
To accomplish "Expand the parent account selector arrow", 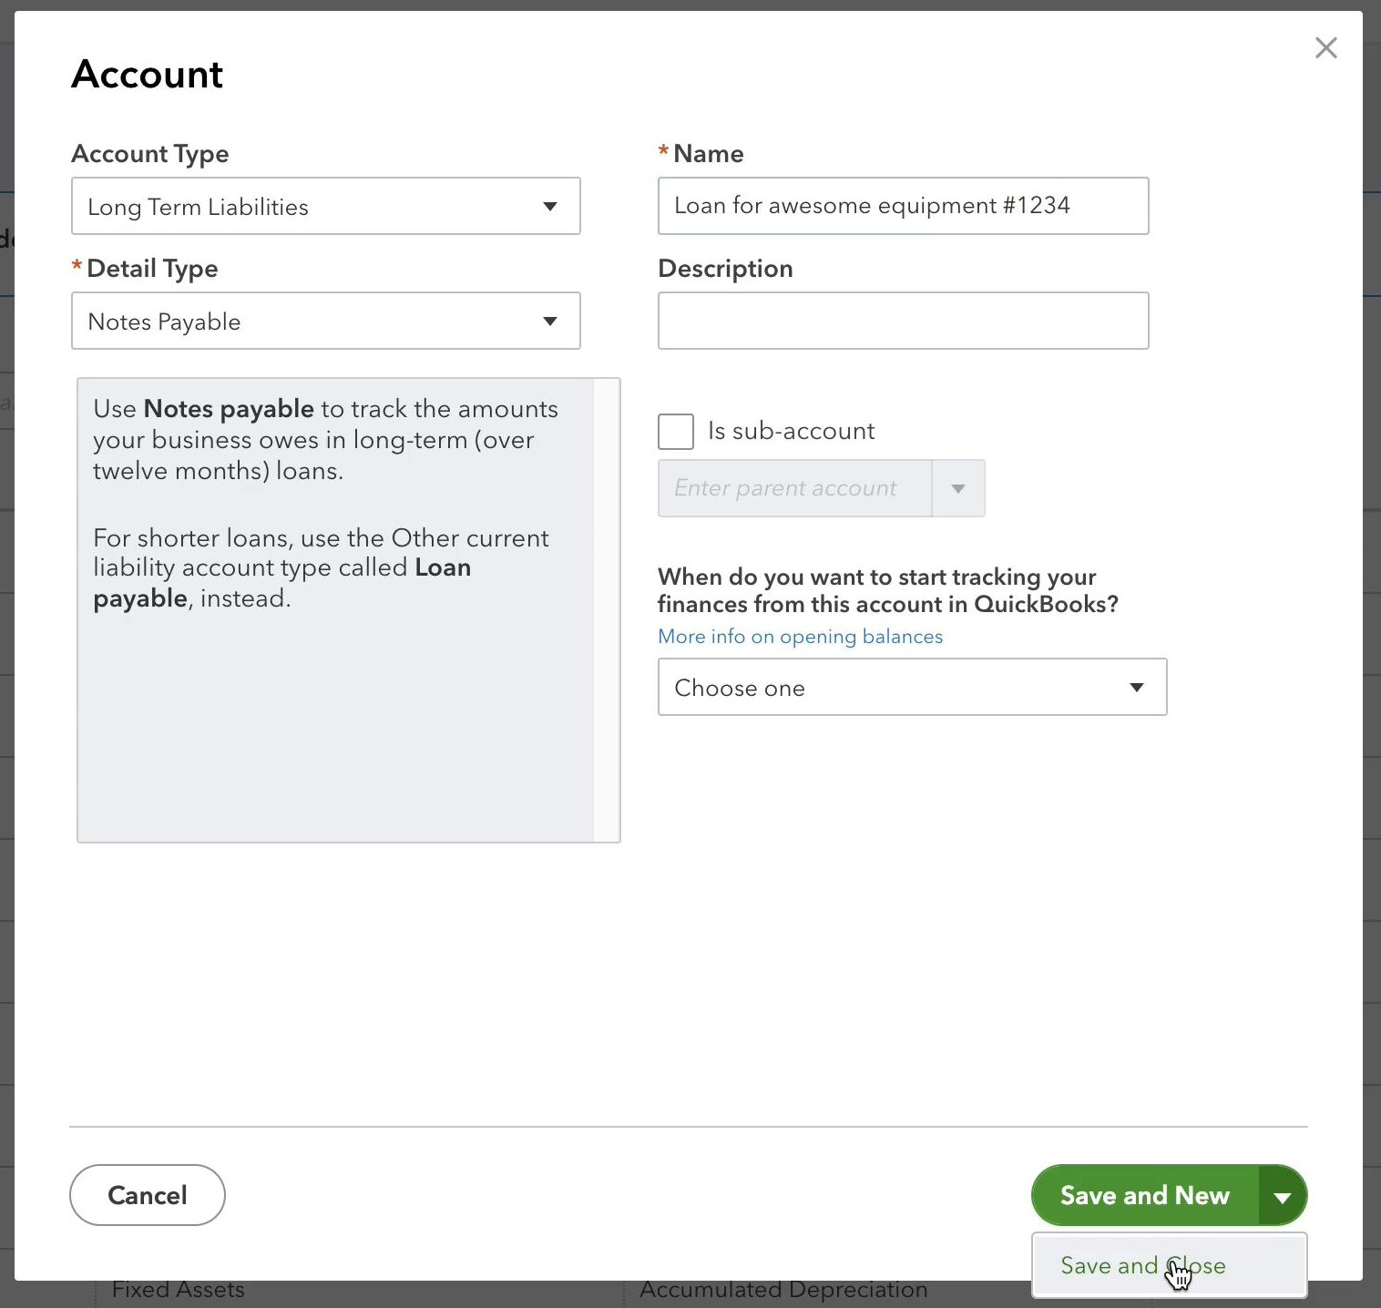I will [x=958, y=488].
